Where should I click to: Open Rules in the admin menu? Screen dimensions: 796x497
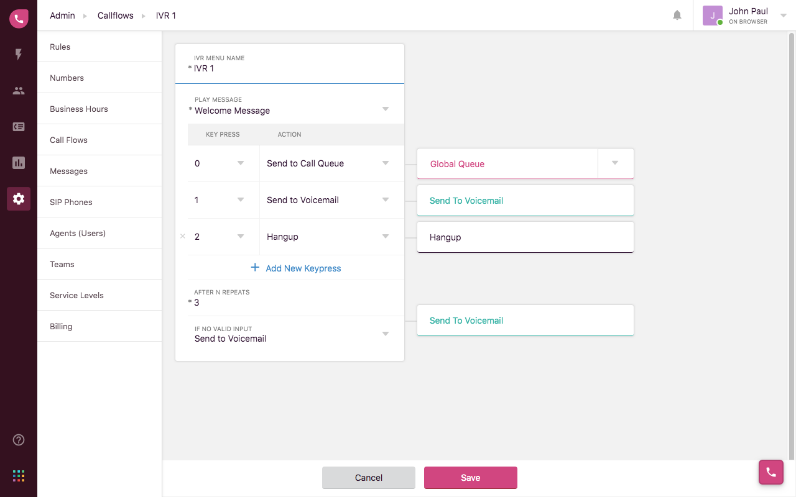click(x=99, y=47)
